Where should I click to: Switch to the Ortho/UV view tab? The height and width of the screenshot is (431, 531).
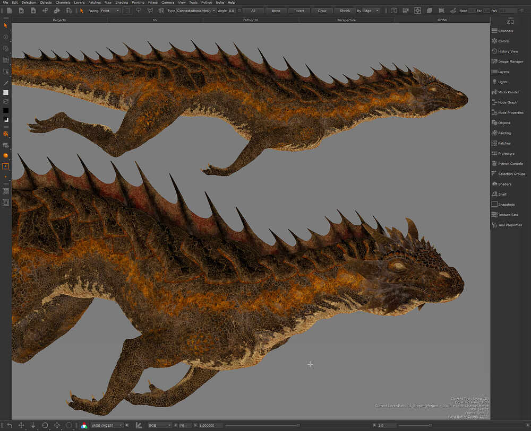[251, 20]
